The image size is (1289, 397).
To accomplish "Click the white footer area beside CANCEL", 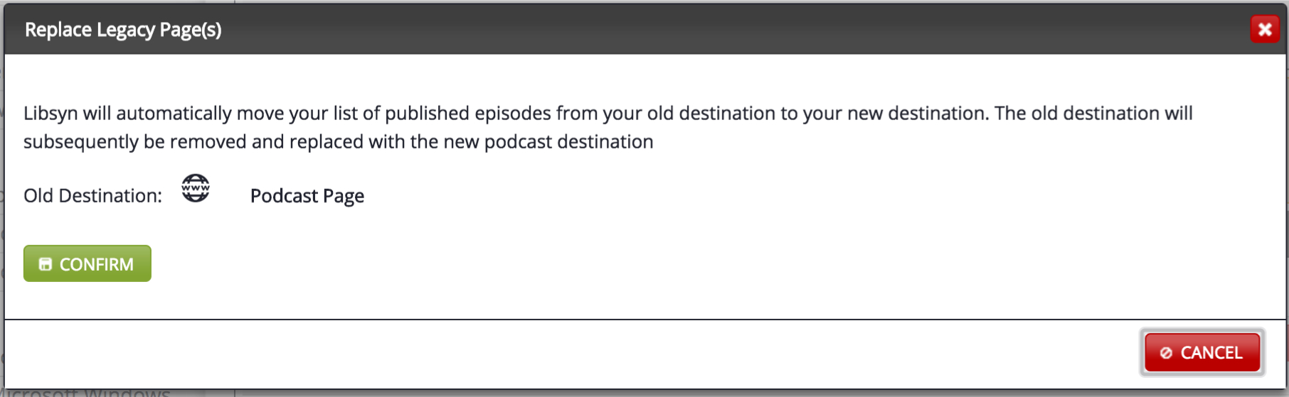I will [x=569, y=353].
